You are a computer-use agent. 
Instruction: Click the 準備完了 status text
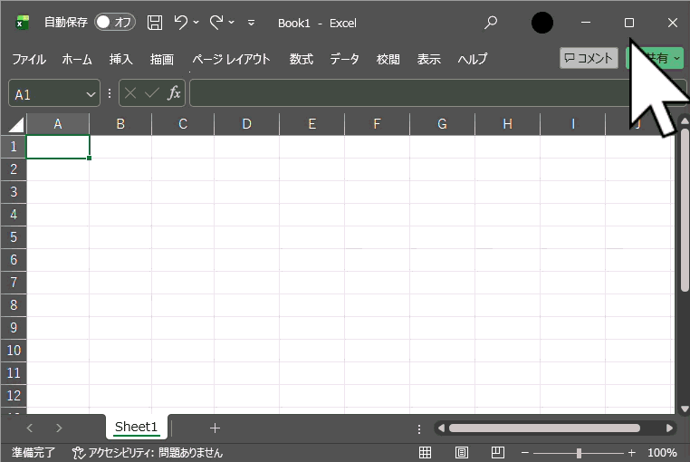34,452
